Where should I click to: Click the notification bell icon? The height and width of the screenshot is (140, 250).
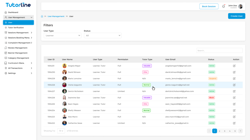pyautogui.click(x=223, y=6)
